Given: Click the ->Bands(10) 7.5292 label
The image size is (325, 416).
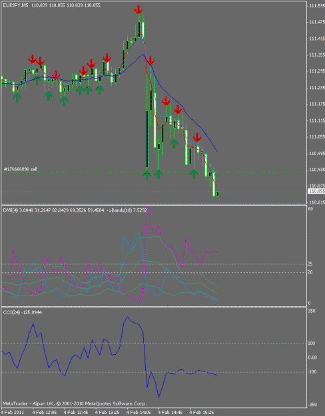Looking at the screenshot, I should [127, 210].
